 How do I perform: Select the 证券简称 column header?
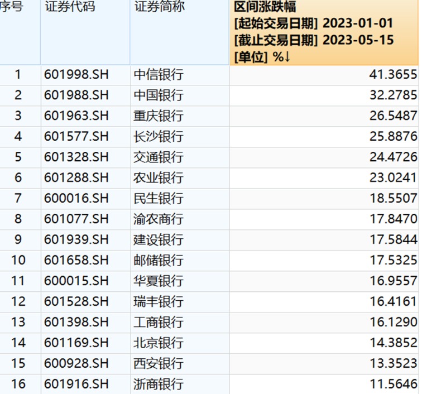click(x=159, y=7)
